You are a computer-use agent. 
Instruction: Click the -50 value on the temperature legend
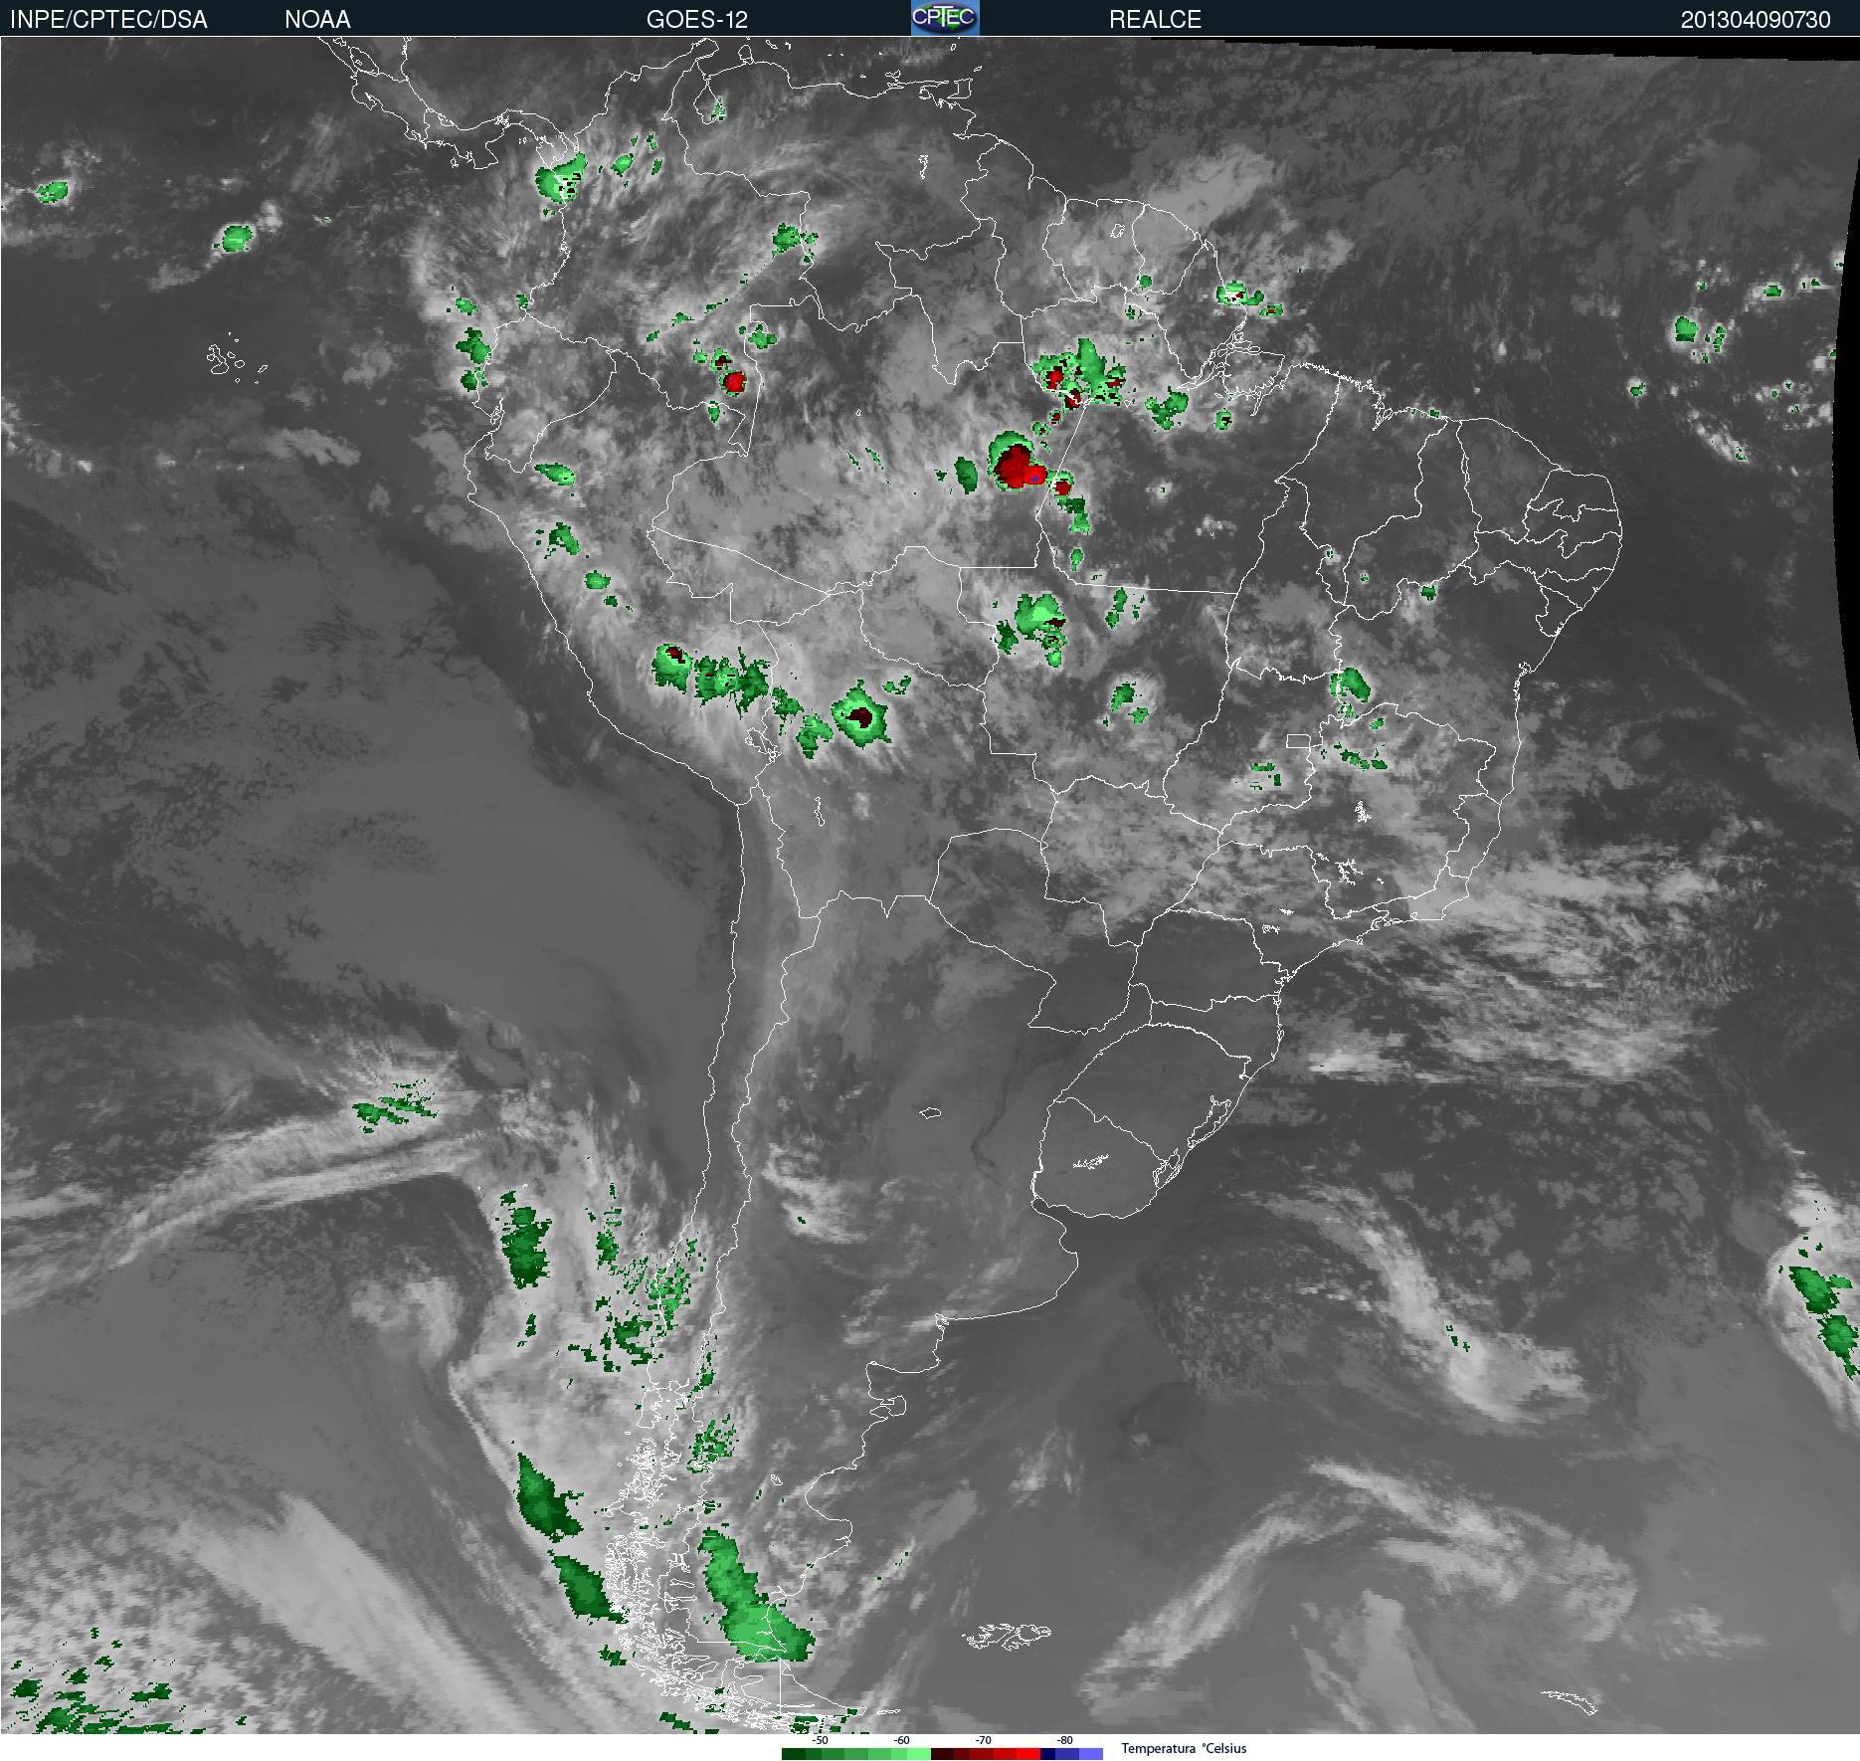[821, 1741]
